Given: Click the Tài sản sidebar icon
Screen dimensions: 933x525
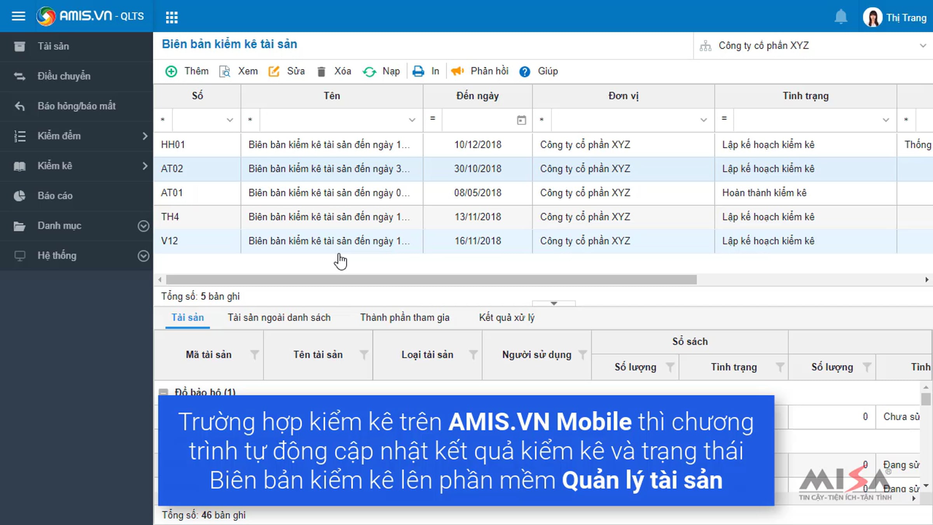Looking at the screenshot, I should click(19, 46).
